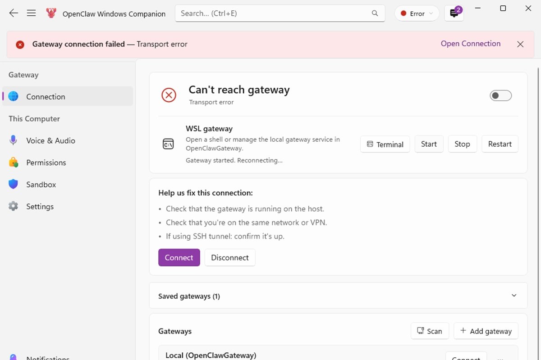
Task: Toggle the gateway connection switch
Action: coord(501,95)
